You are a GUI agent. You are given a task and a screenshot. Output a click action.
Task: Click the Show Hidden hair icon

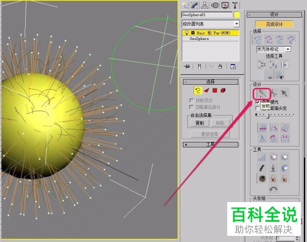coord(279,76)
